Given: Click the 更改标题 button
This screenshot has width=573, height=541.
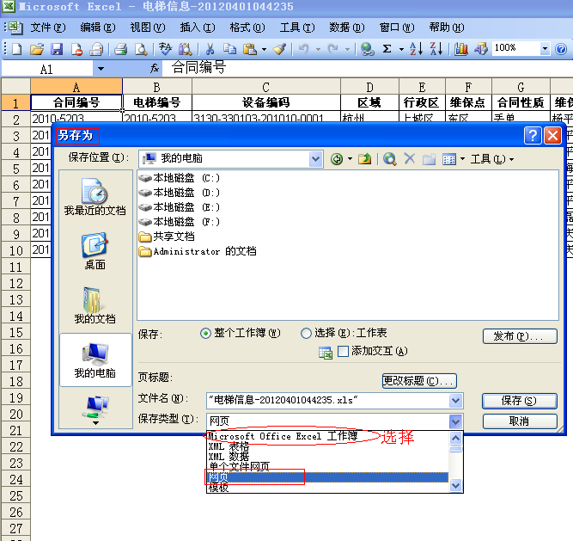Looking at the screenshot, I should click(x=419, y=381).
